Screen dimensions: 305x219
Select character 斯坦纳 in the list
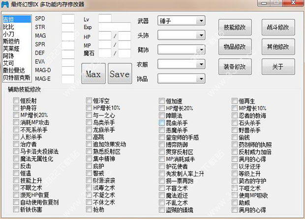(x=17, y=41)
